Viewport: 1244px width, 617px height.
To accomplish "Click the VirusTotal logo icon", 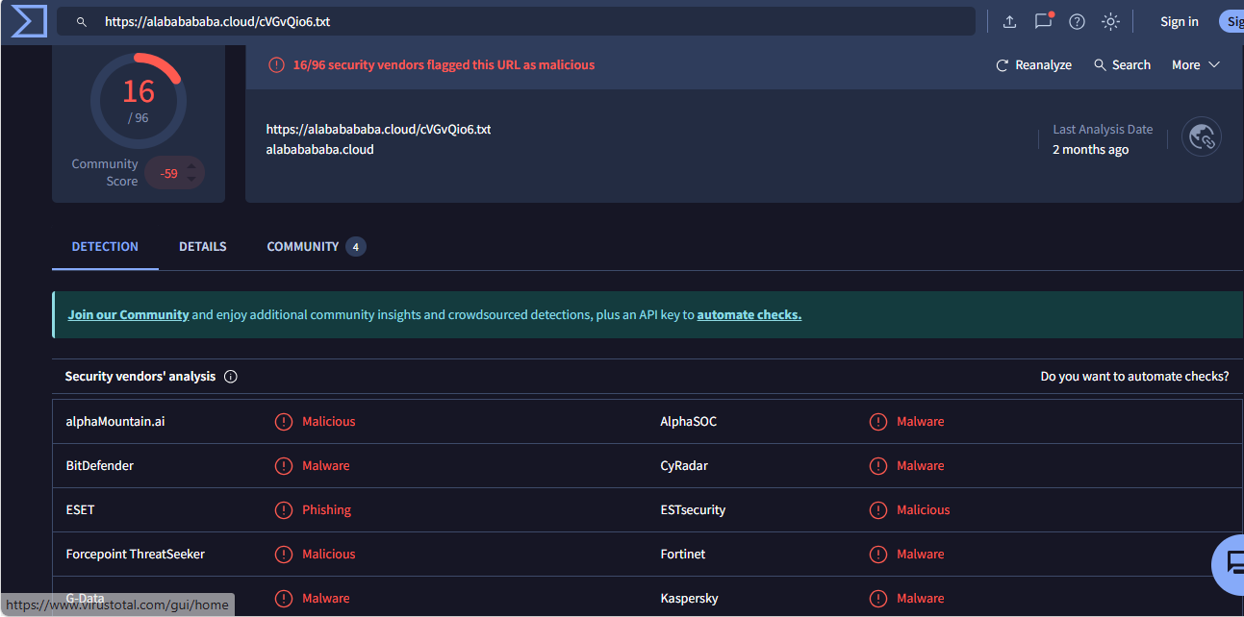I will 29,21.
